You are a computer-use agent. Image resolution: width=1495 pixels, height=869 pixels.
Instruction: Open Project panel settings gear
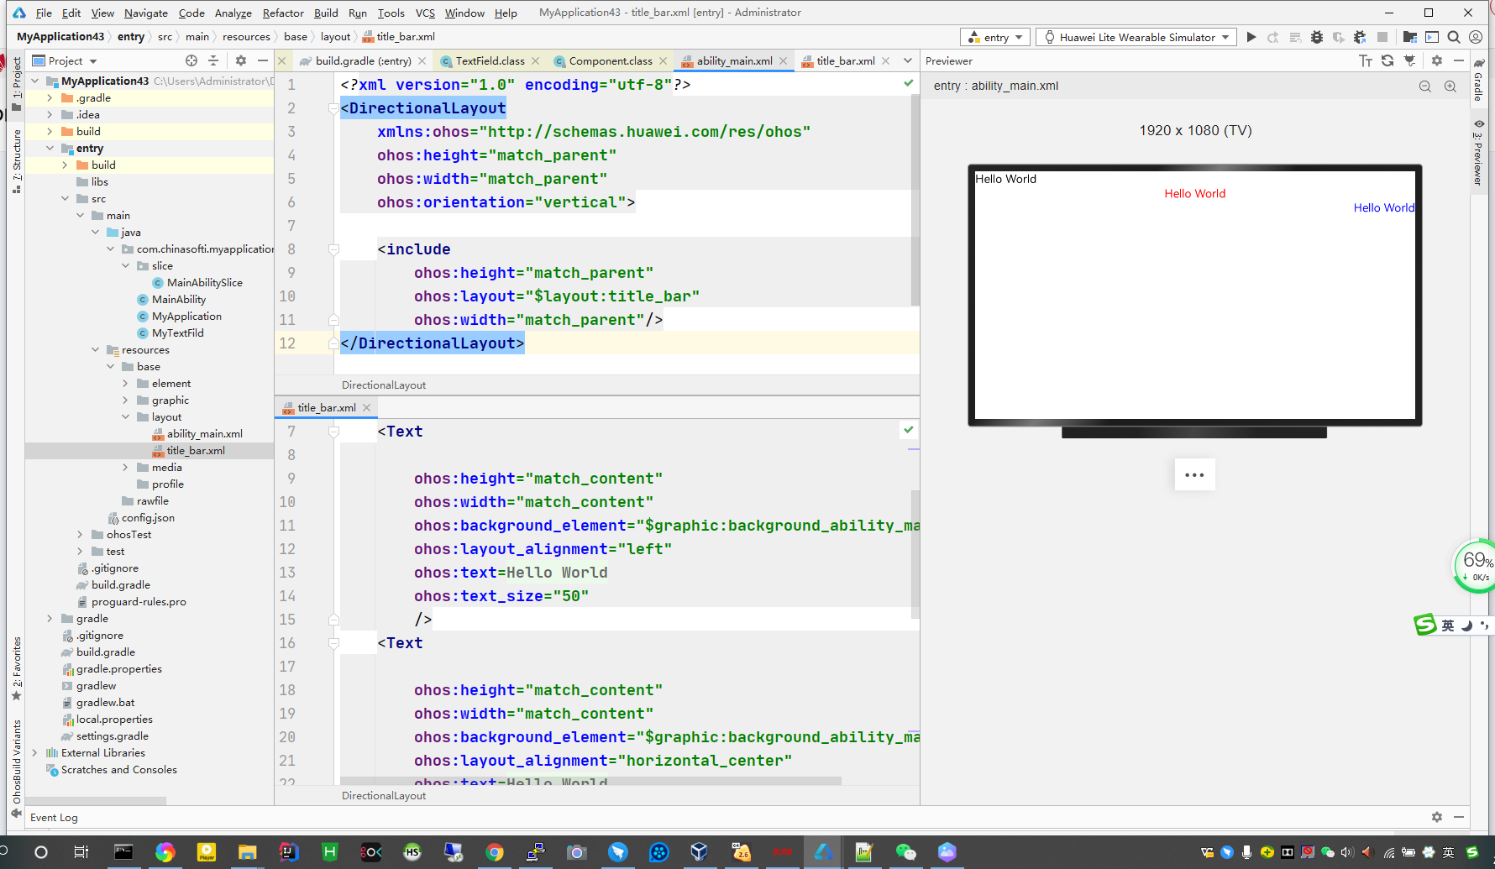(x=241, y=60)
